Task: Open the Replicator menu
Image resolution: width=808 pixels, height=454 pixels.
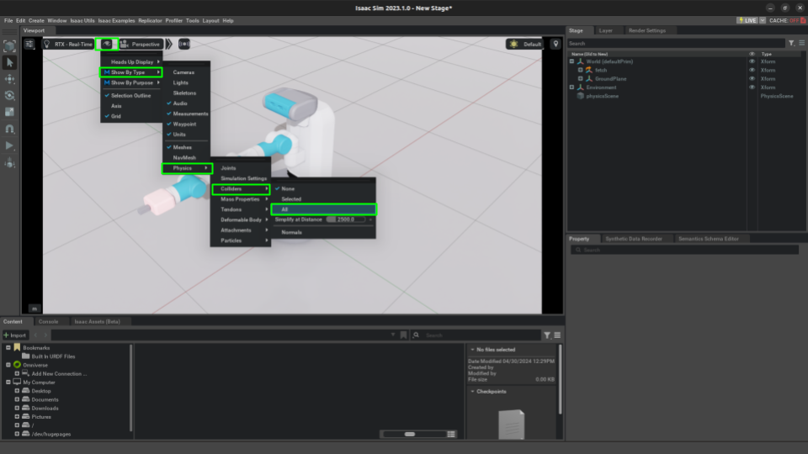Action: (x=150, y=20)
